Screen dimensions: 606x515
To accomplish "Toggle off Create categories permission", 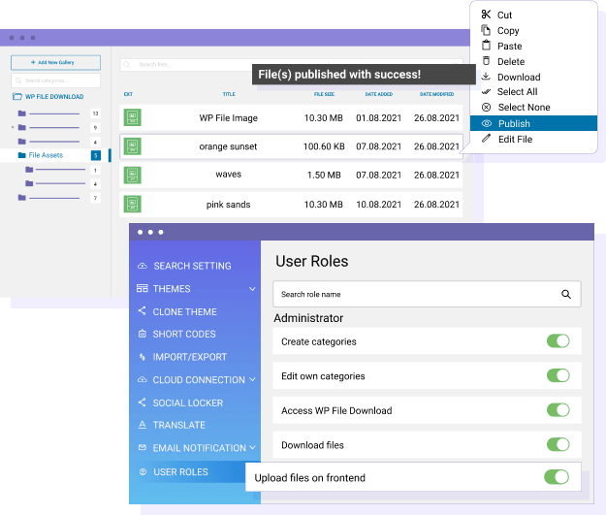I will (x=558, y=341).
